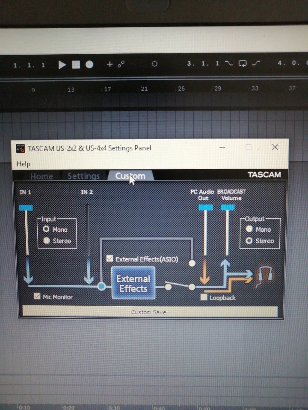
Task: Click the BROADCAST Volume fader handle
Action: coord(228,208)
